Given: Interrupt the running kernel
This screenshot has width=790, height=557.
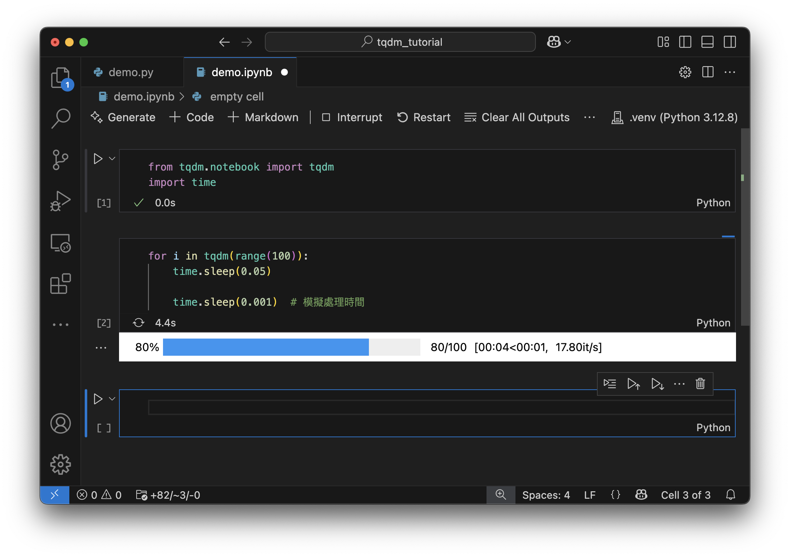Looking at the screenshot, I should coord(352,117).
